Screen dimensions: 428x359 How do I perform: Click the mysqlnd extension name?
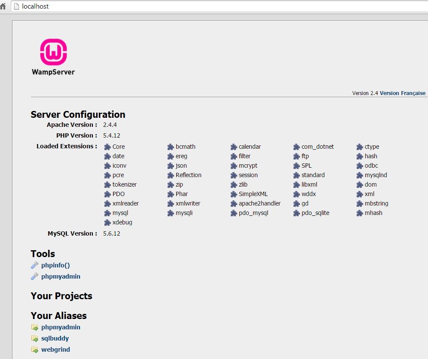(x=376, y=175)
